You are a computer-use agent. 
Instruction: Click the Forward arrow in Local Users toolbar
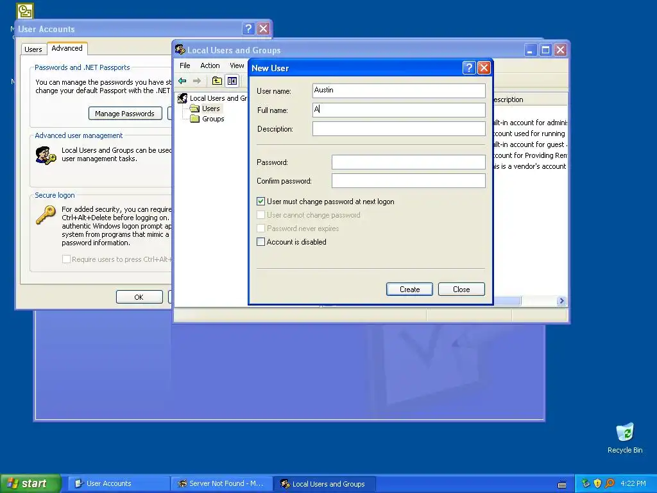click(x=196, y=81)
